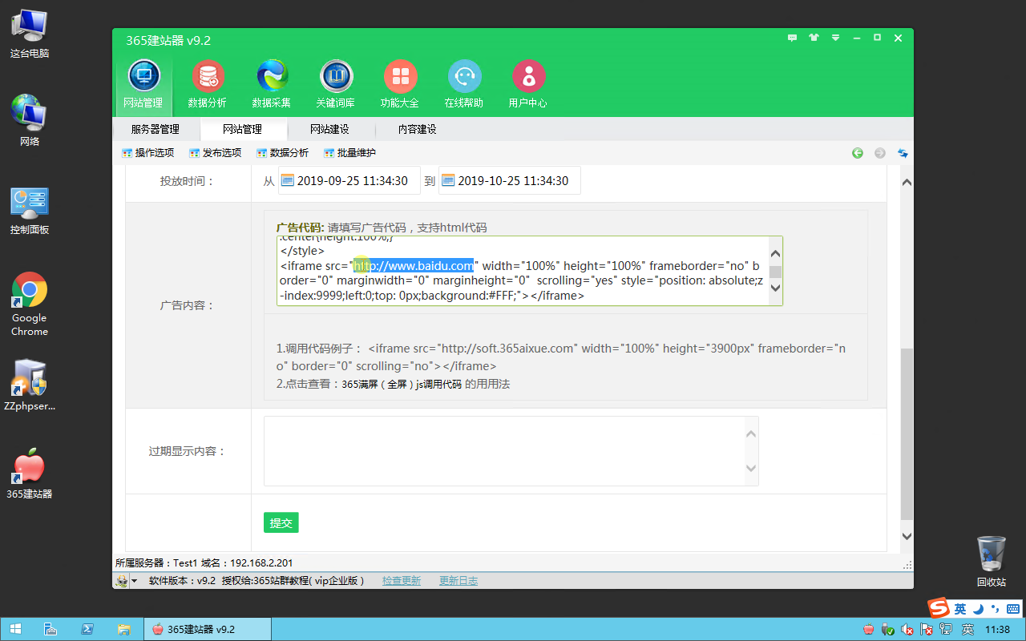Viewport: 1026px width, 641px height.
Task: Open the title bar dropdown menu arrow
Action: 835,38
